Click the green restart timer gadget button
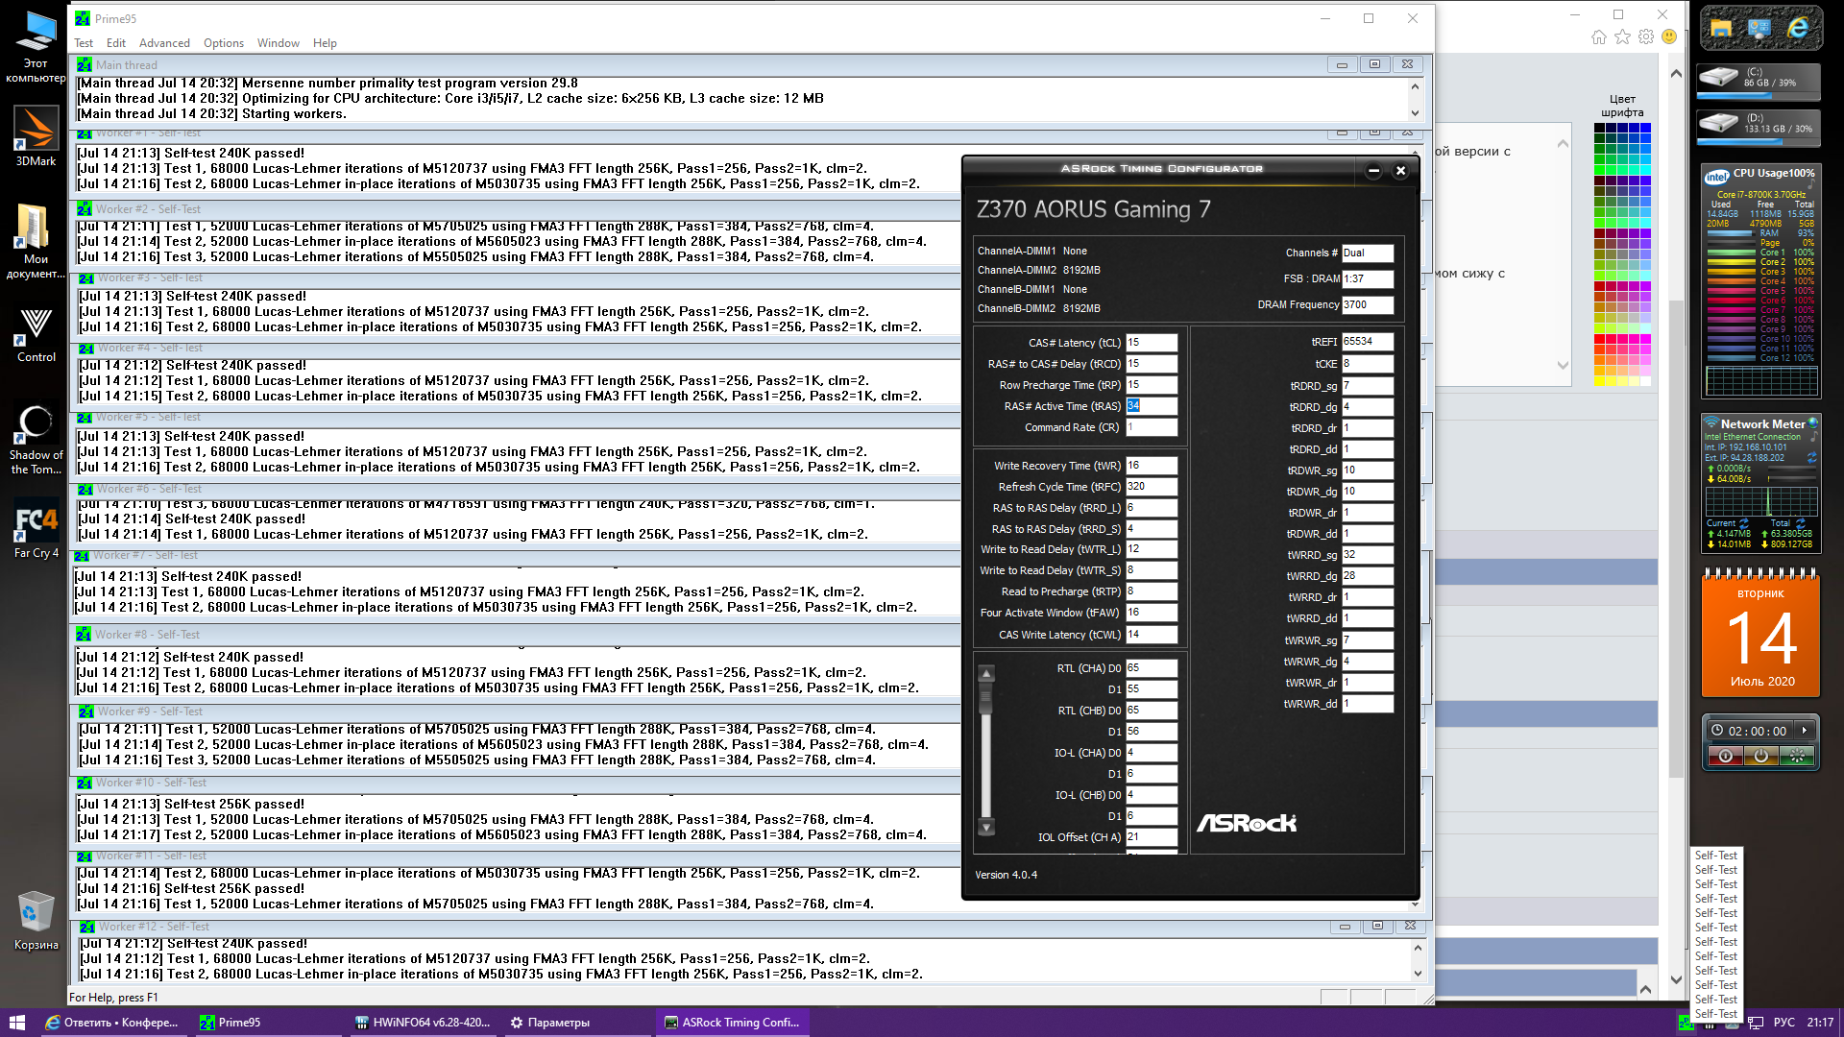Viewport: 1844px width, 1037px height. (1795, 757)
